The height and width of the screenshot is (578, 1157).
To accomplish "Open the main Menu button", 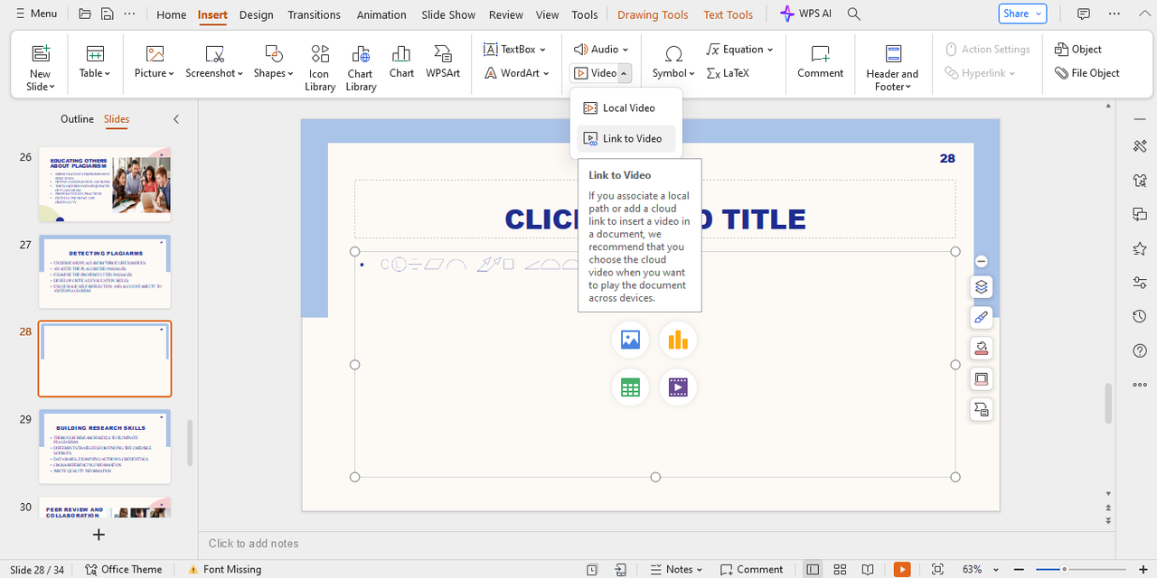I will tap(34, 14).
